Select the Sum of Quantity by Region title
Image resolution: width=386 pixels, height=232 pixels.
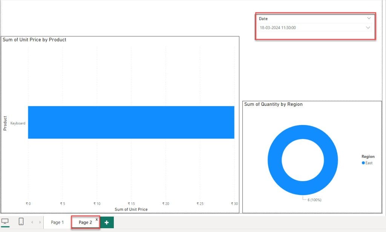tap(273, 104)
